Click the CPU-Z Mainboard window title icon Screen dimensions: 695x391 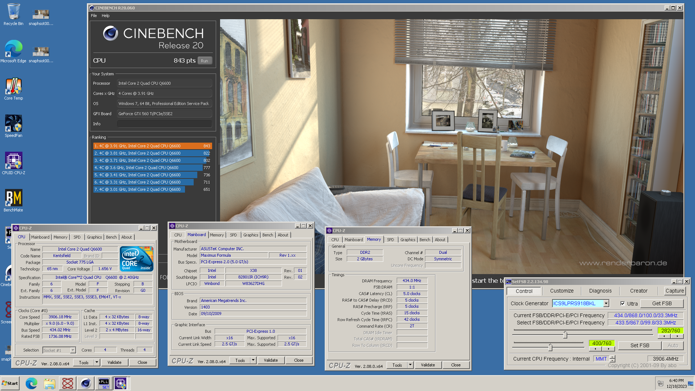pos(172,226)
